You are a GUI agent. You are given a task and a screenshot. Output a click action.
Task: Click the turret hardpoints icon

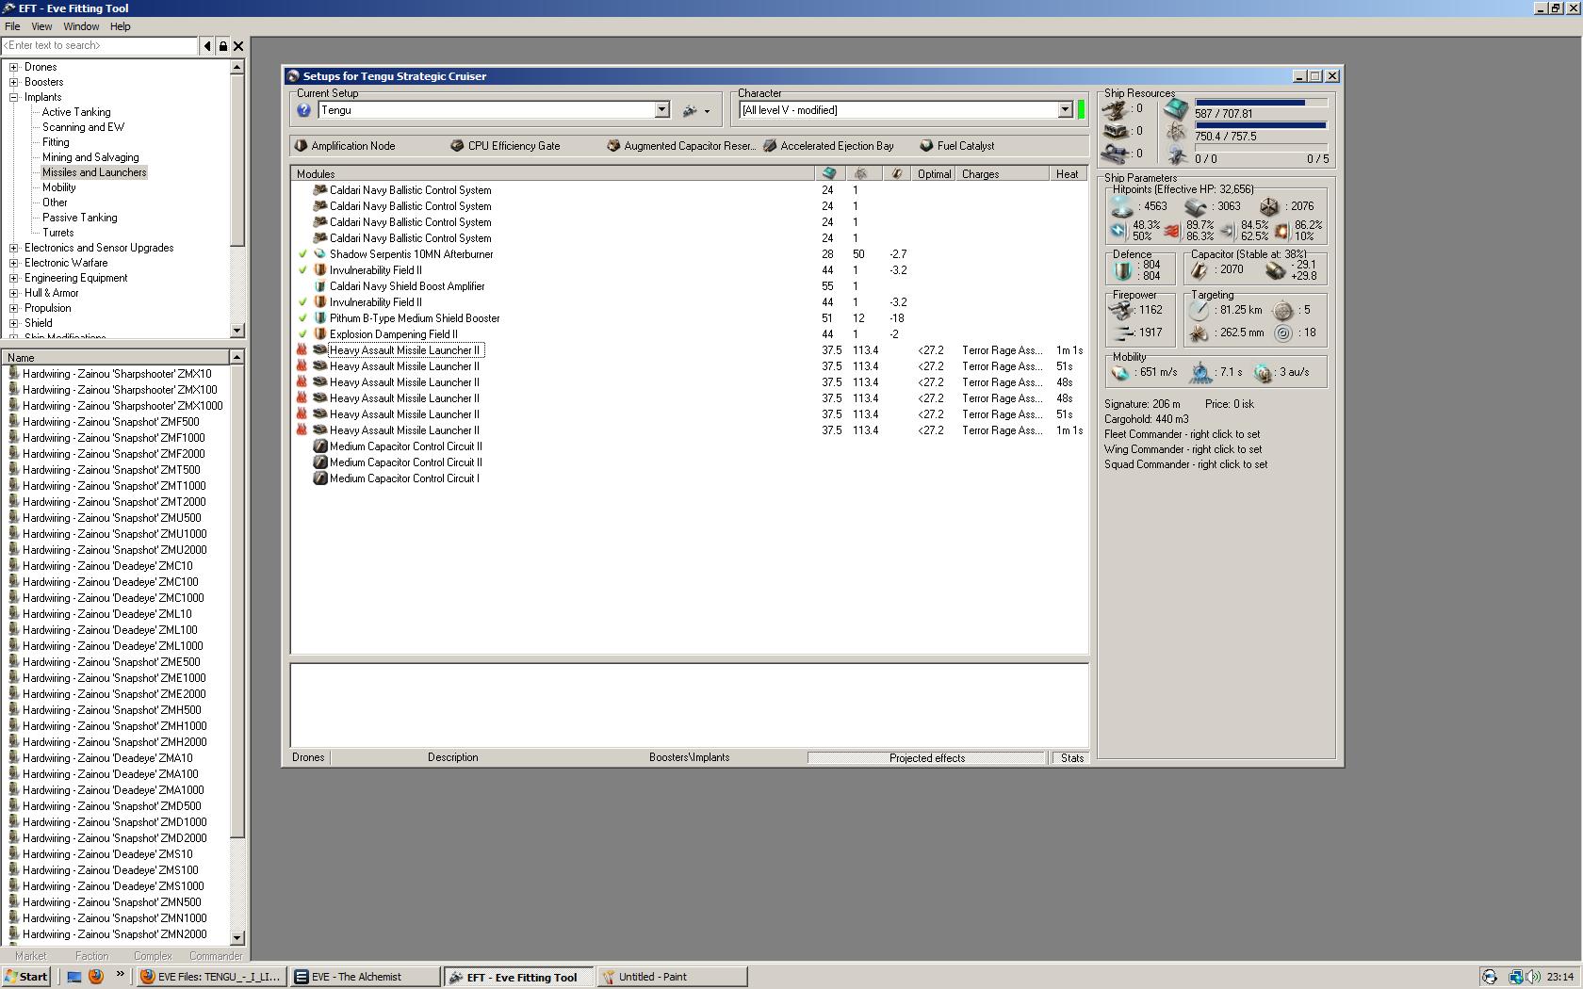tap(1117, 109)
